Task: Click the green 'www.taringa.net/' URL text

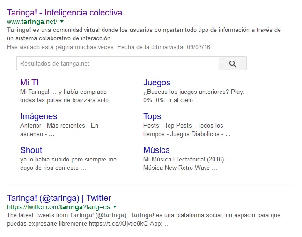Action: (x=32, y=22)
